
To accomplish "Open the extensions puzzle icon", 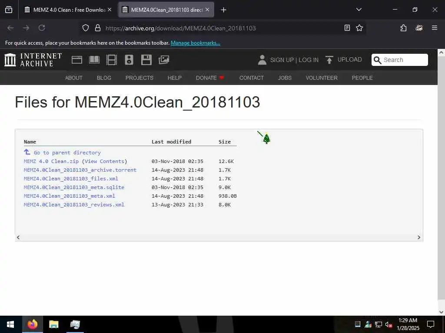I will pos(403,28).
